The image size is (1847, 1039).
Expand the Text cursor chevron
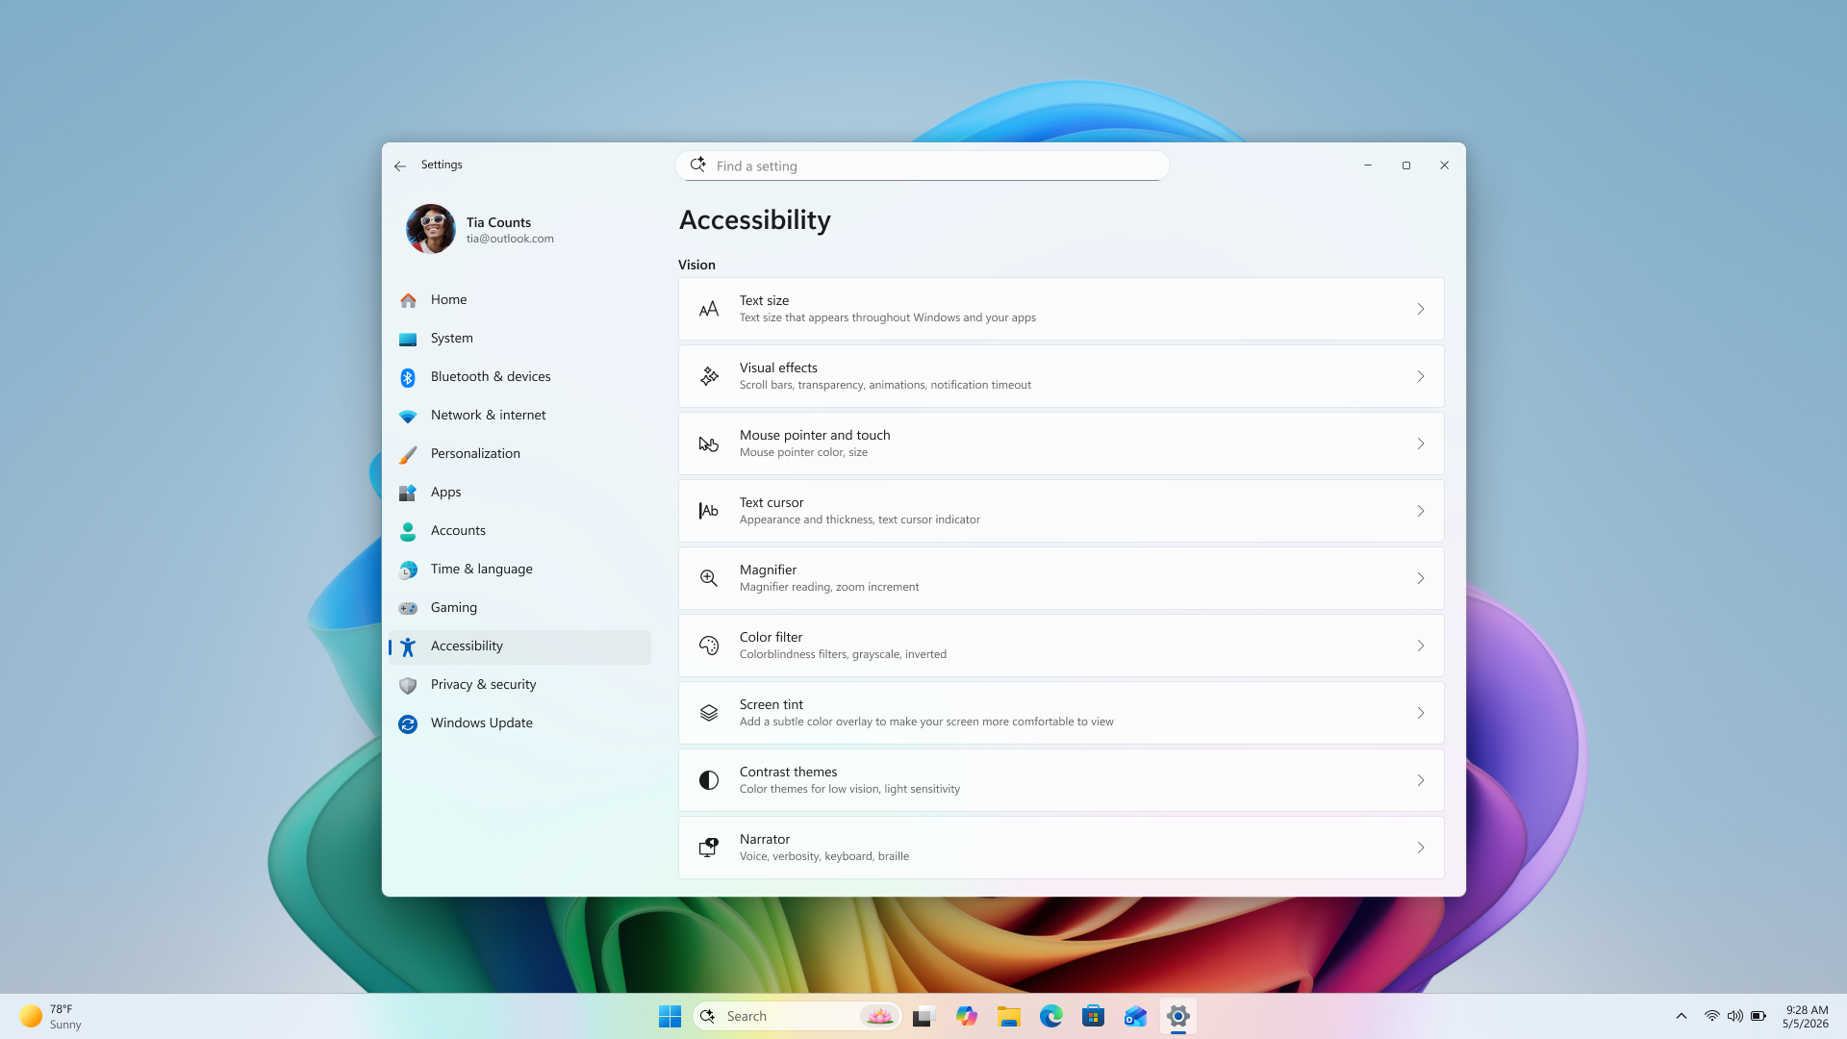click(x=1421, y=511)
